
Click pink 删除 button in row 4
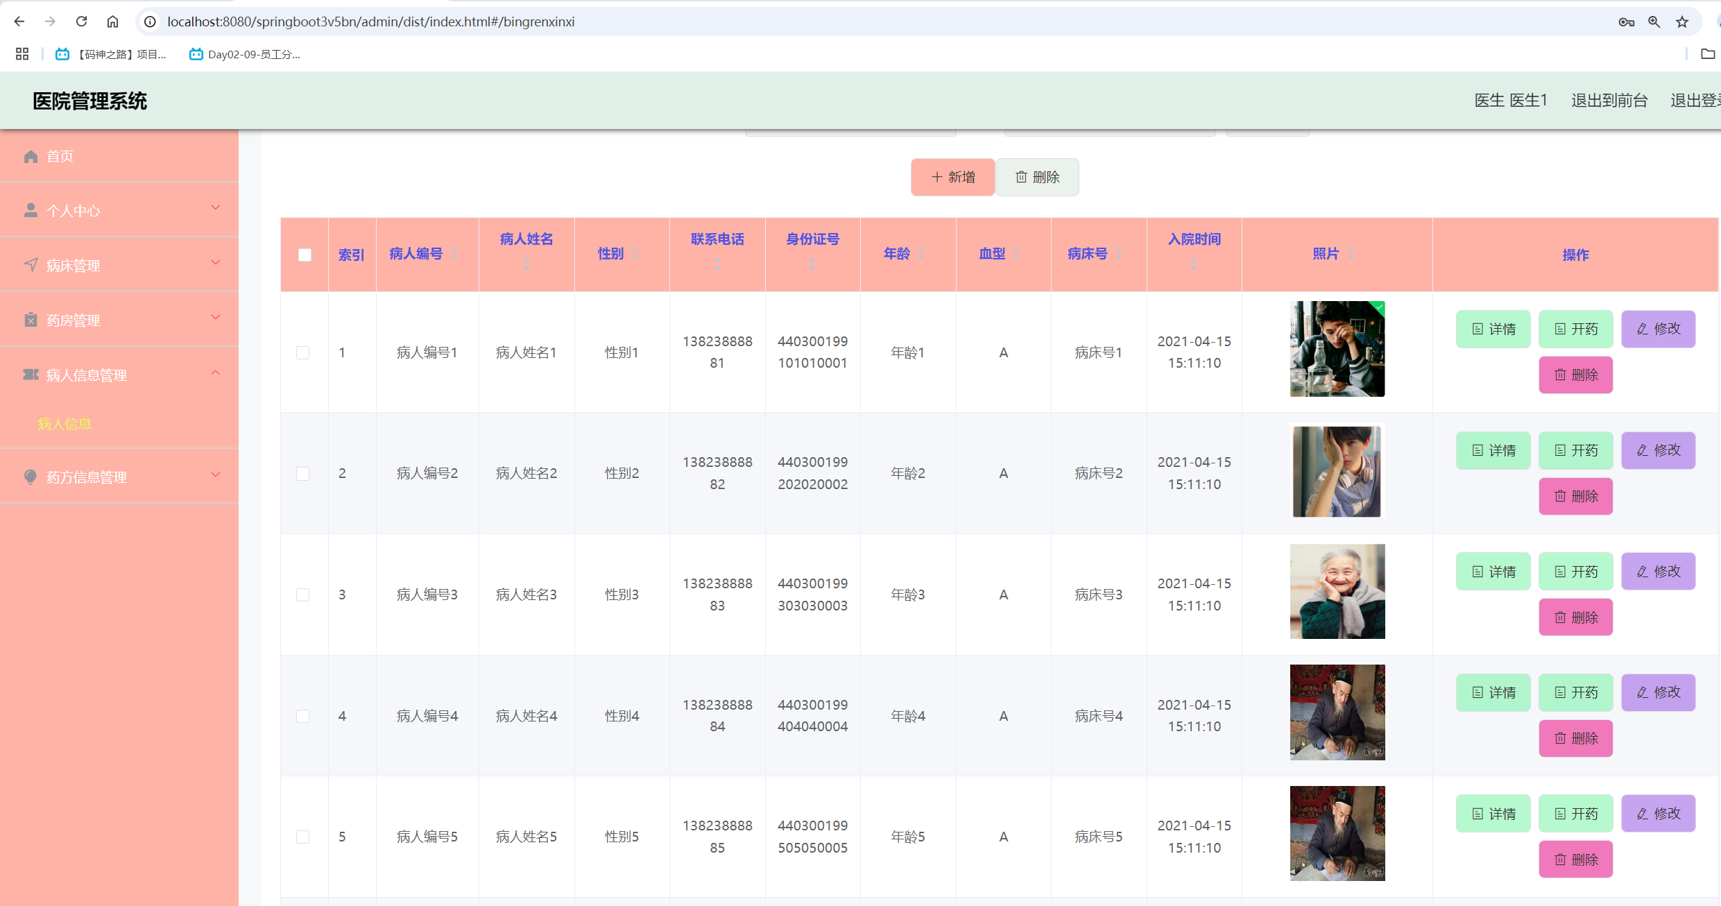pos(1575,738)
